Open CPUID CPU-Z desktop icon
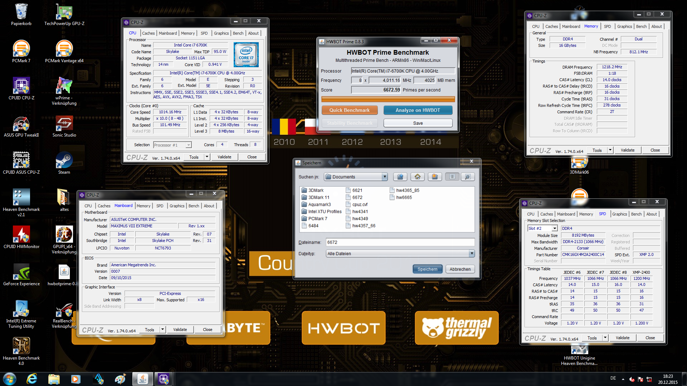Viewport: 687px width, 386px height. pyautogui.click(x=21, y=89)
